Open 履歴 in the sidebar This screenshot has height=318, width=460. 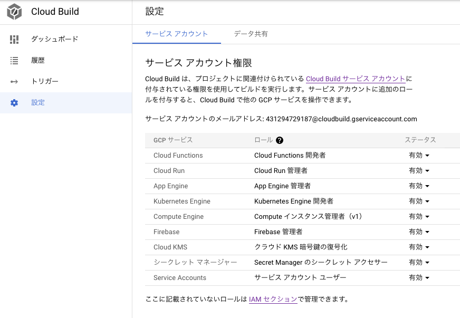pos(66,61)
